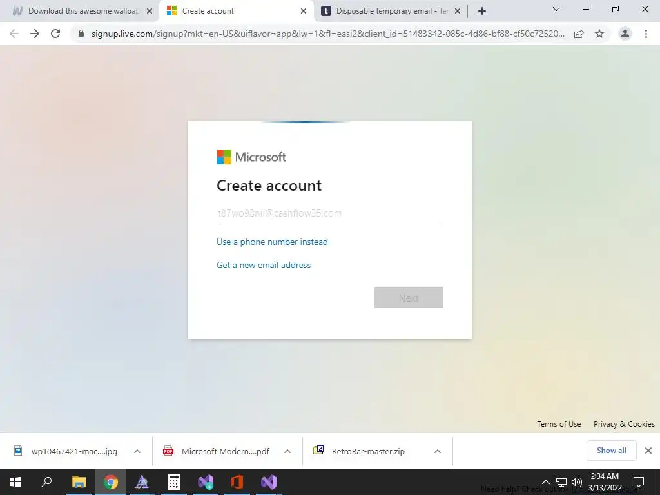Go back to the previous page

(14, 34)
